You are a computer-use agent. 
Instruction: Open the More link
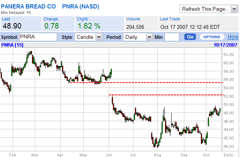(233, 37)
